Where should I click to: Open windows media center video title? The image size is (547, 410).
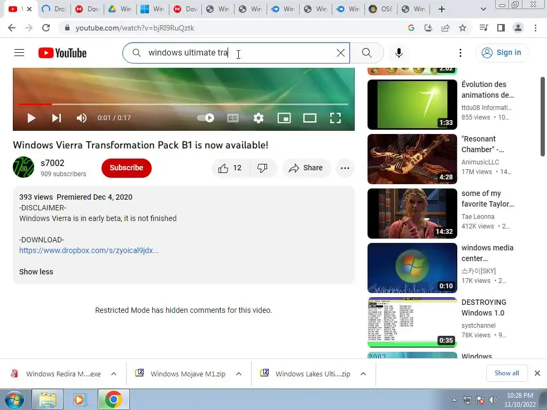(x=487, y=253)
